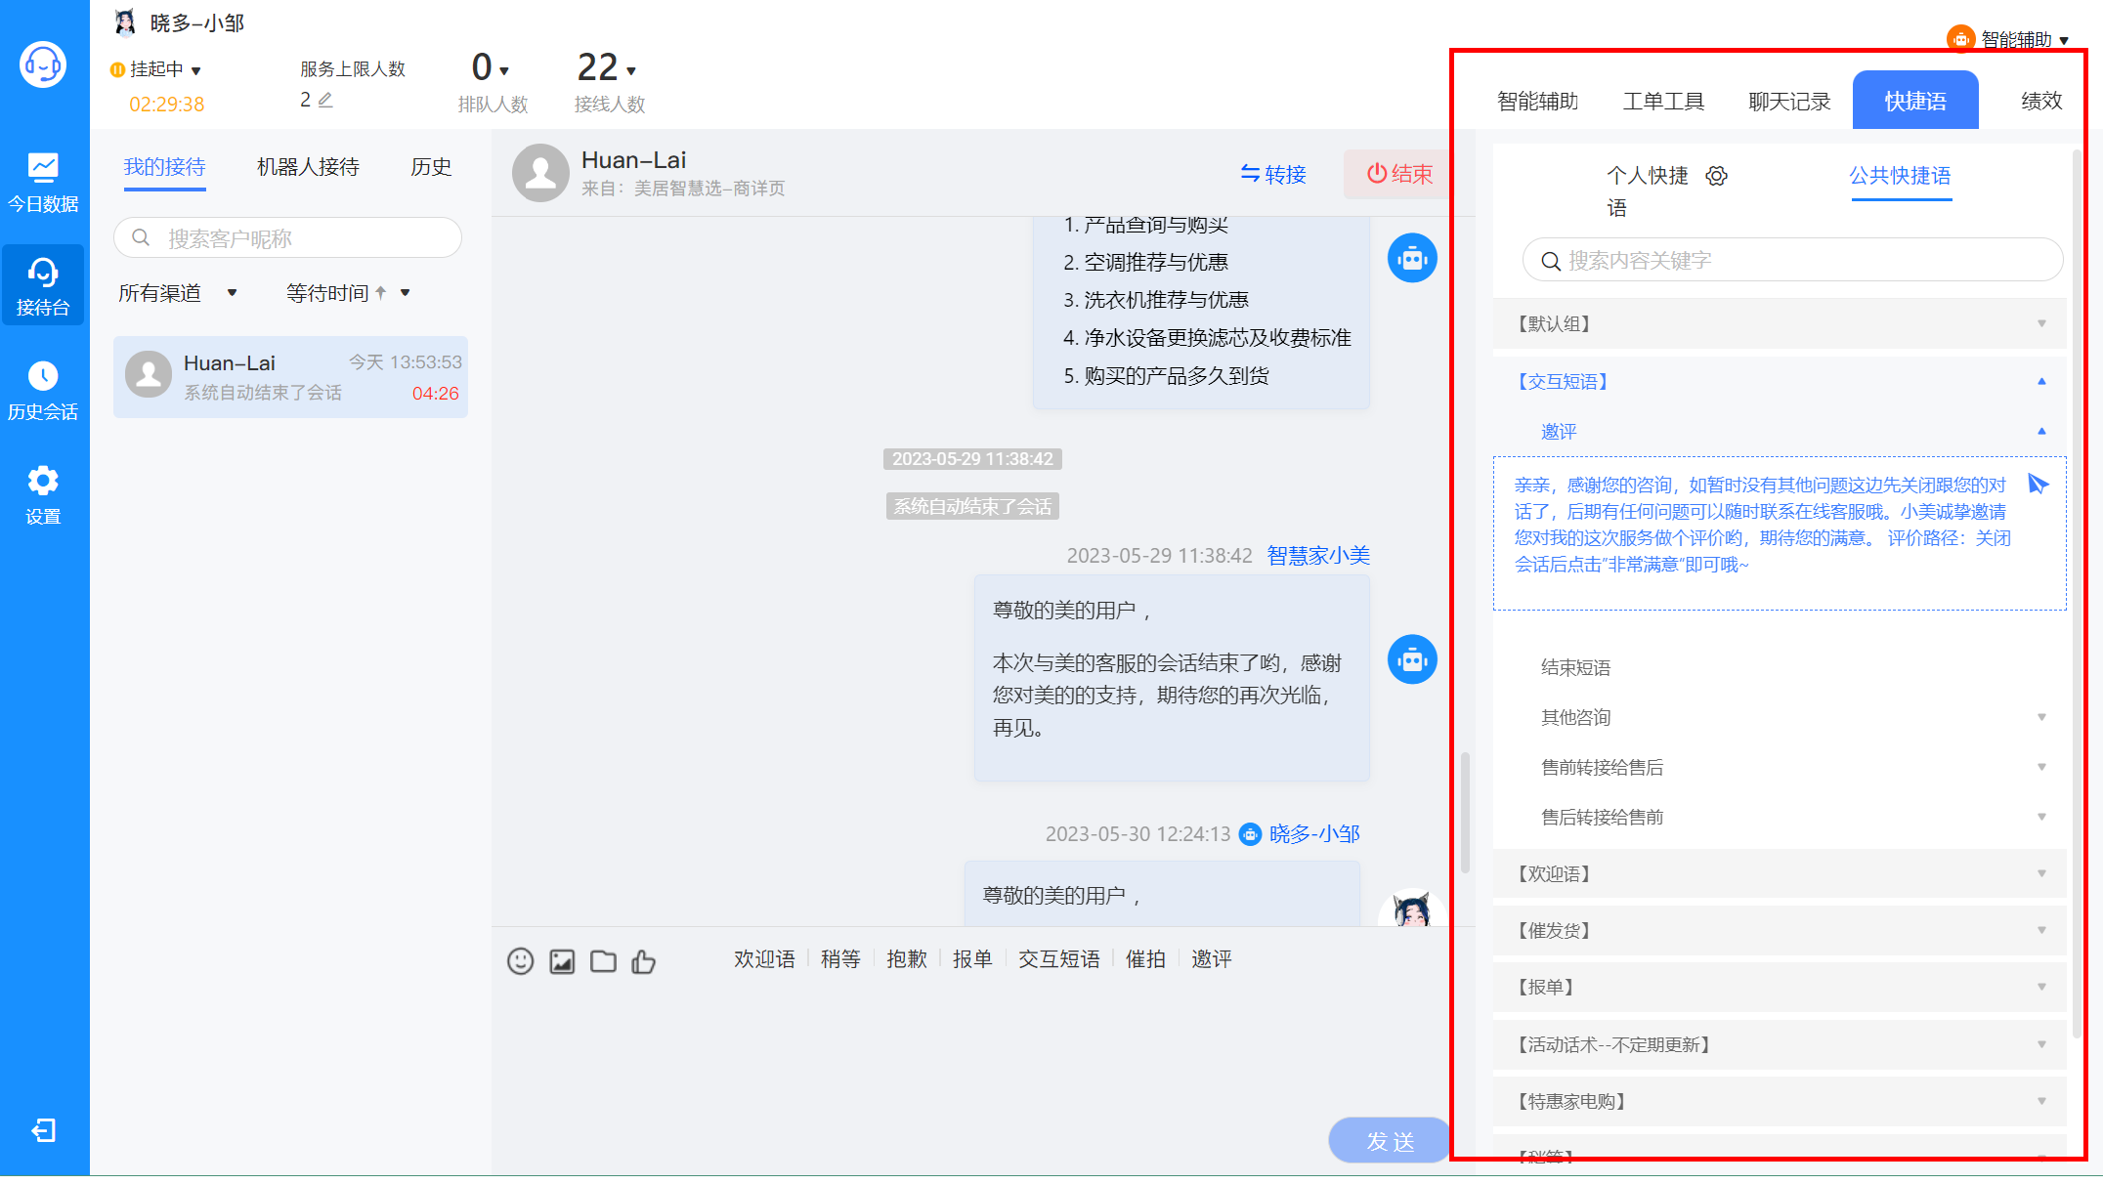Screen dimensions: 2103x1184
Task: Click the chat history scrollbar
Action: pos(1464,813)
